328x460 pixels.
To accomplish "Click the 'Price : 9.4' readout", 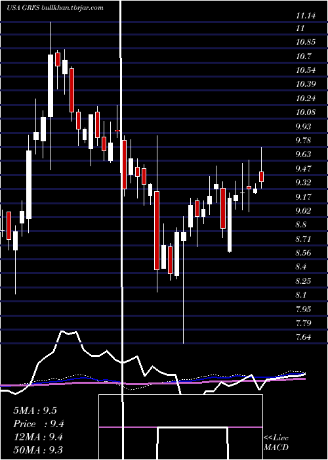I will (39, 424).
